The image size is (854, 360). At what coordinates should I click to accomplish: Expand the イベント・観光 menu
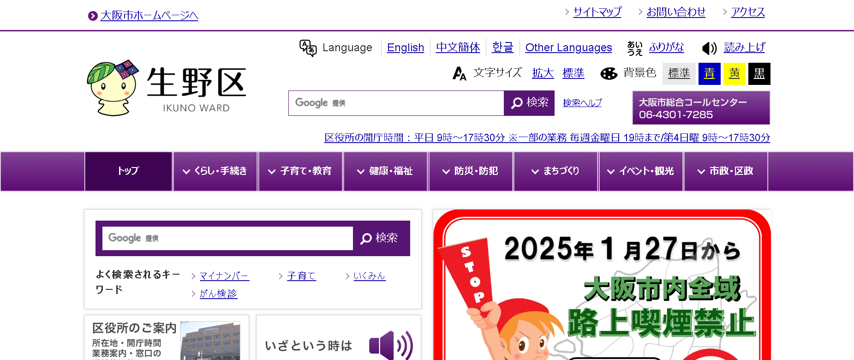(x=641, y=171)
